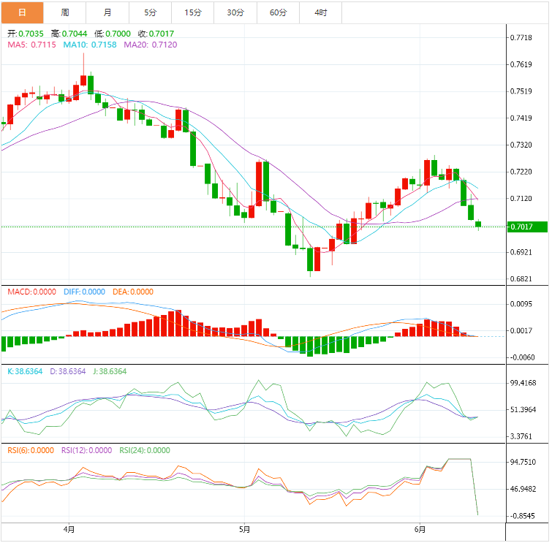Click the 0.7718 price axis label
552x543 pixels.
tap(521, 38)
